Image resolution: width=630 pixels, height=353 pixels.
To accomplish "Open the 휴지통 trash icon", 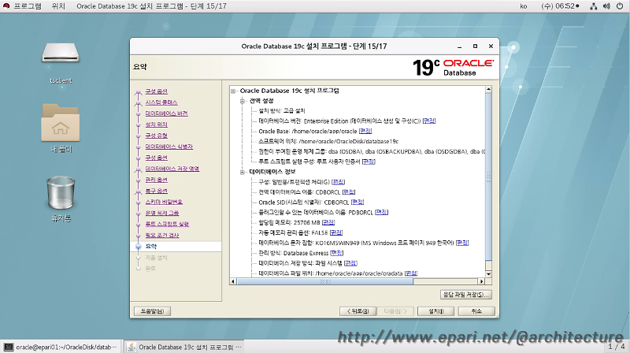I will [x=61, y=192].
